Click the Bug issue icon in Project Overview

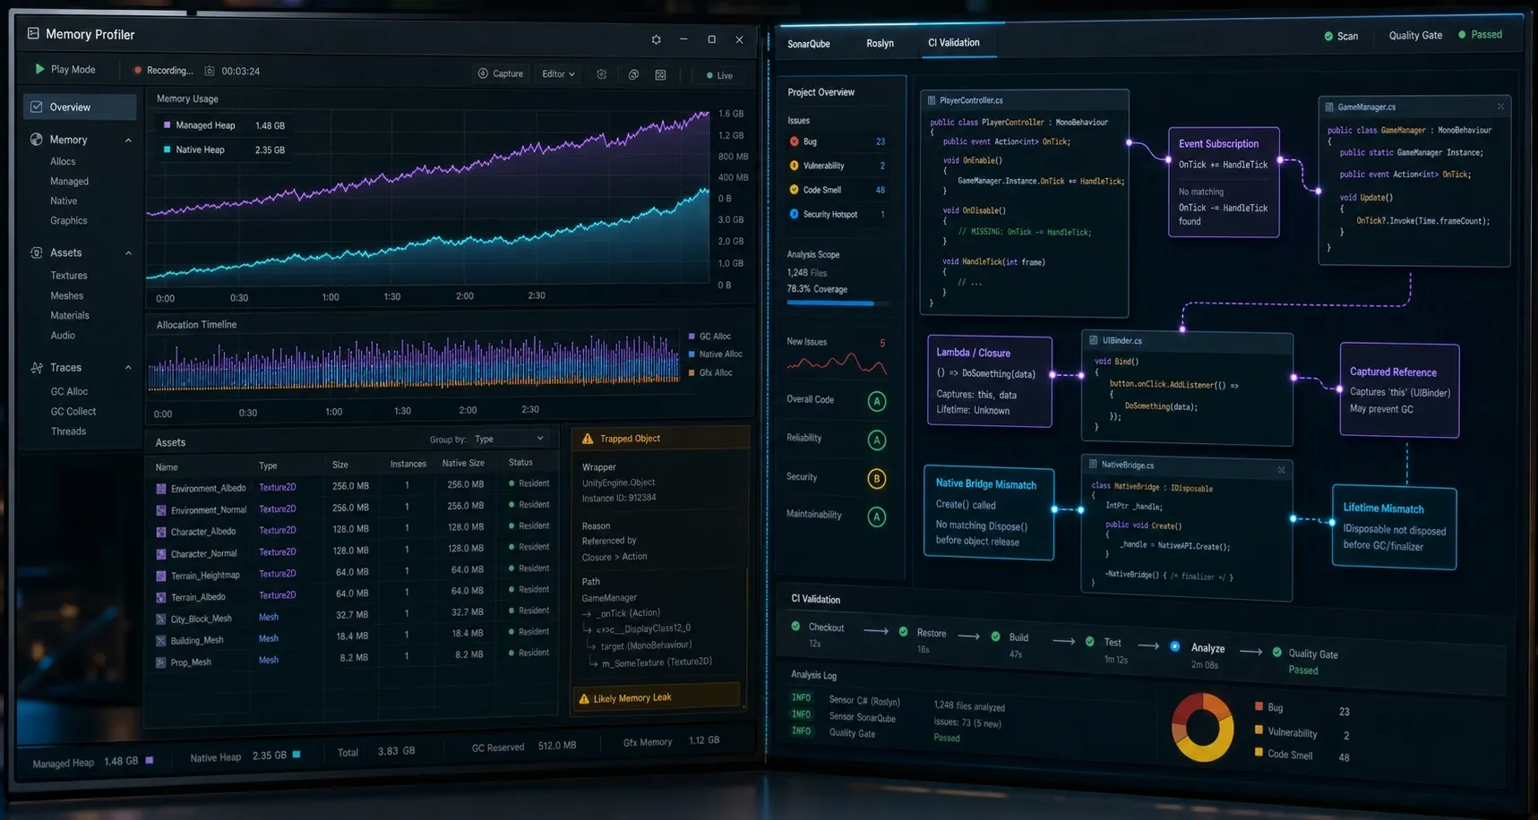tap(794, 141)
